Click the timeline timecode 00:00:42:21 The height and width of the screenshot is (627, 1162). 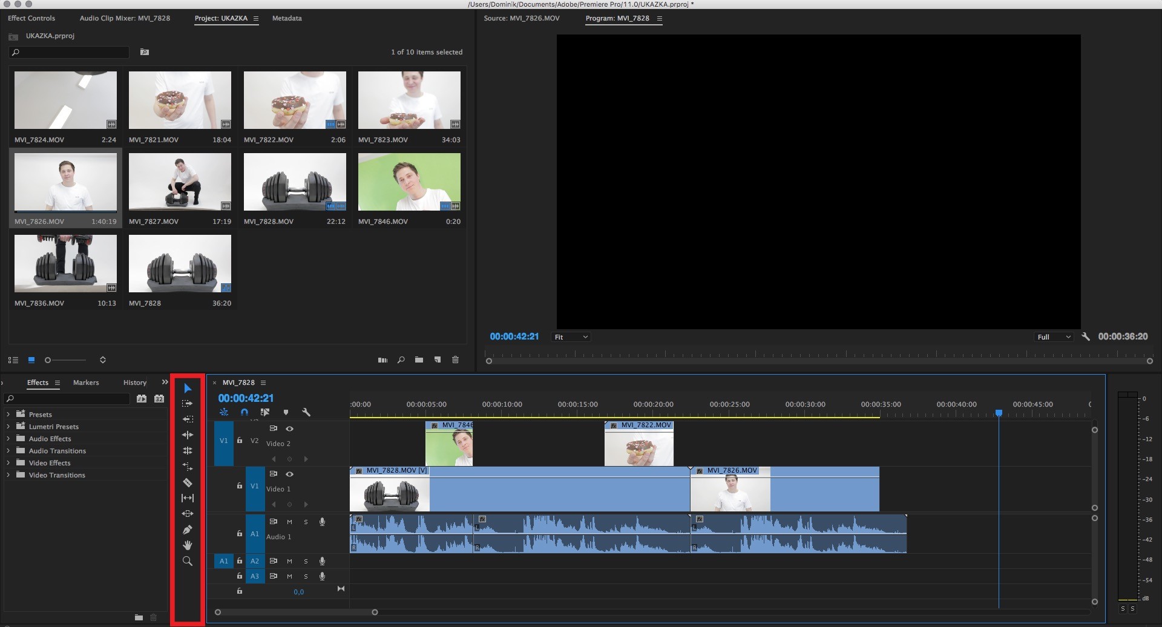click(x=246, y=398)
